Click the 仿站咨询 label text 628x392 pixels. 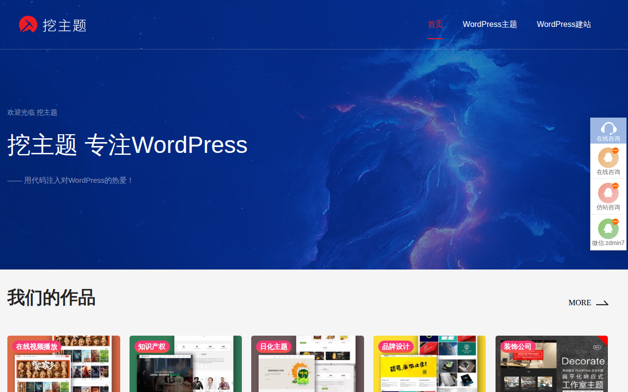click(608, 207)
